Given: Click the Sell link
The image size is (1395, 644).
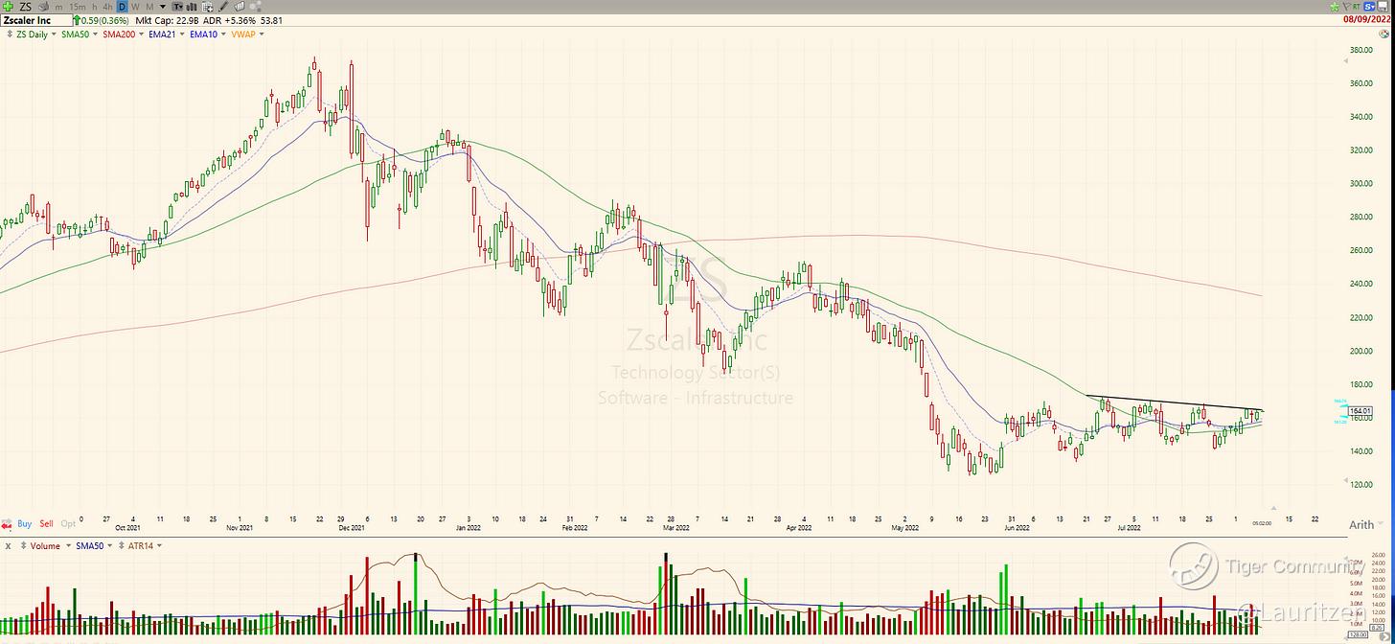Looking at the screenshot, I should (46, 524).
